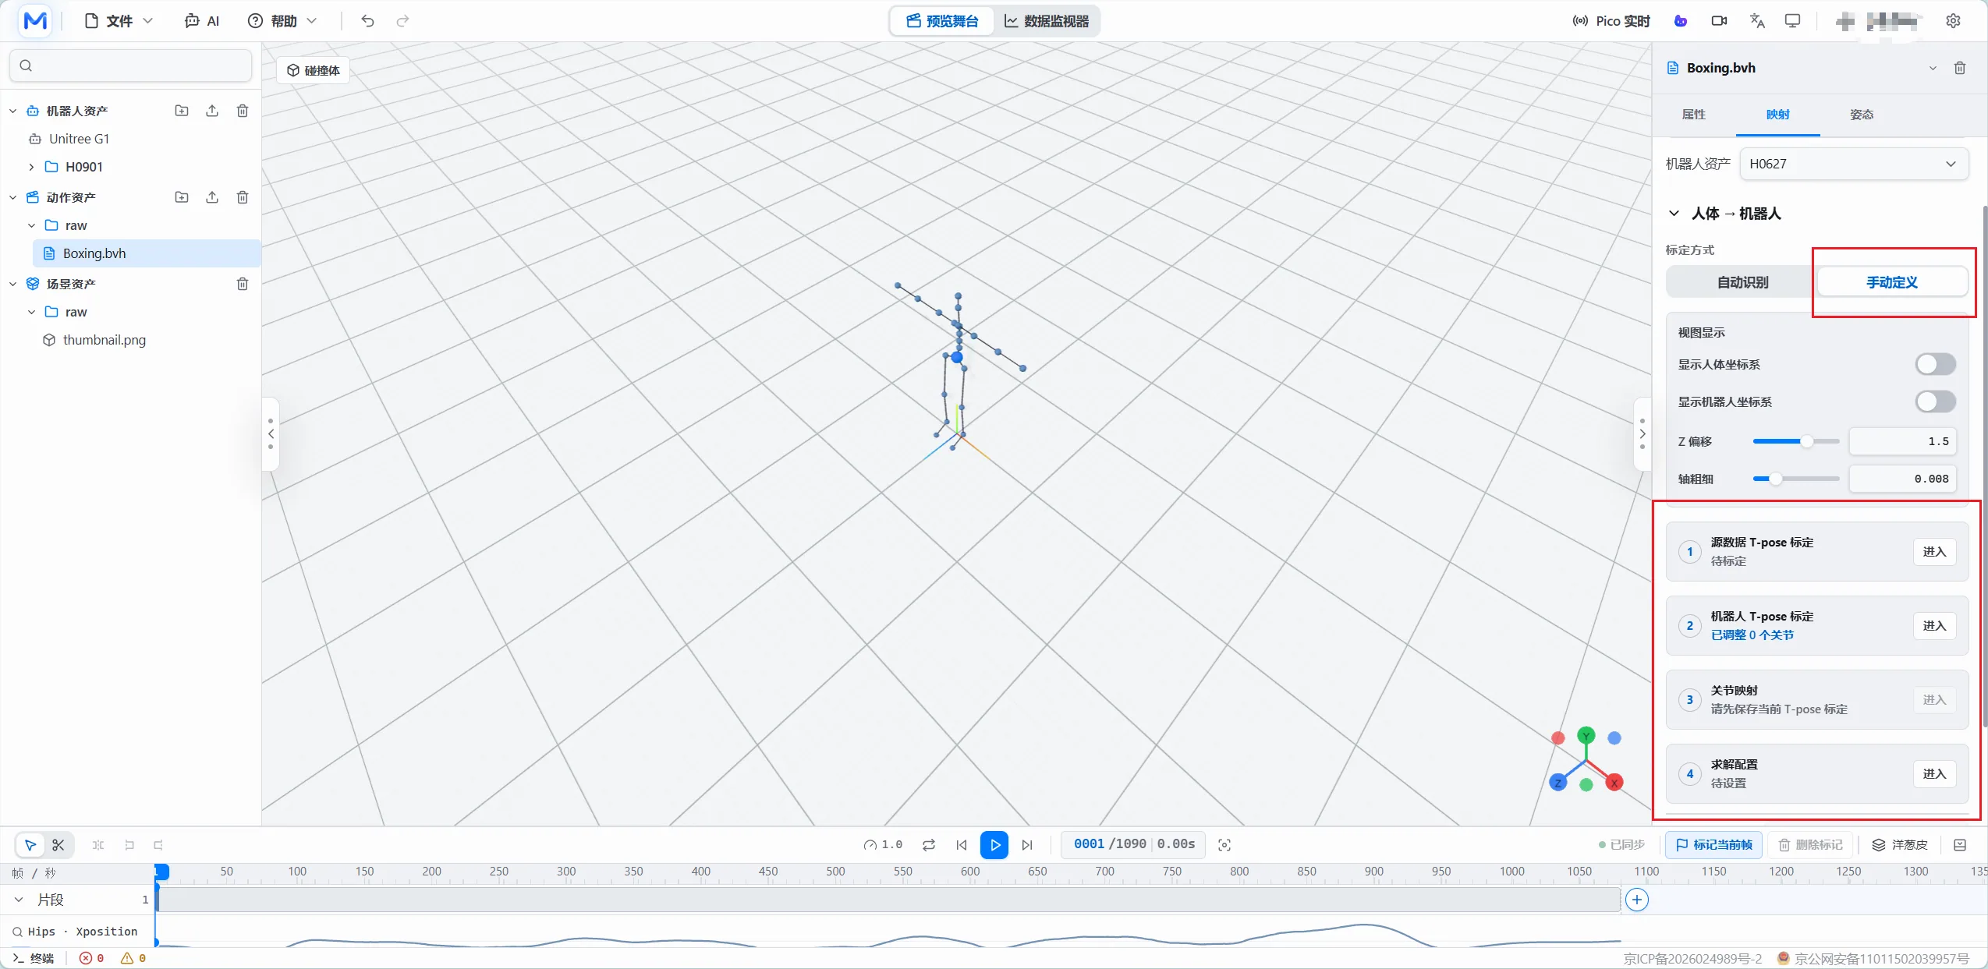Add new folder in 动作资产 section
Screen dimensions: 1988x969
tap(182, 197)
